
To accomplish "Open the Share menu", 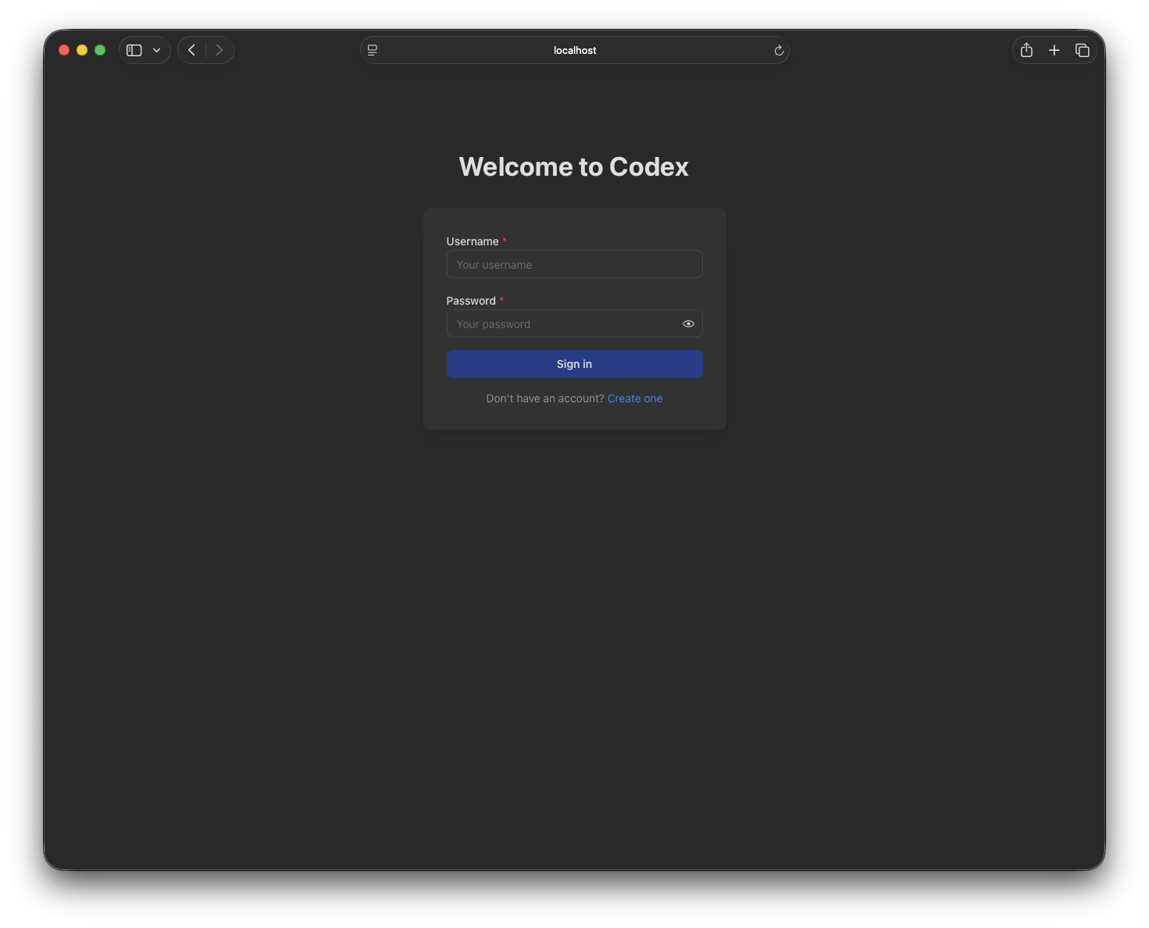I will point(1026,49).
